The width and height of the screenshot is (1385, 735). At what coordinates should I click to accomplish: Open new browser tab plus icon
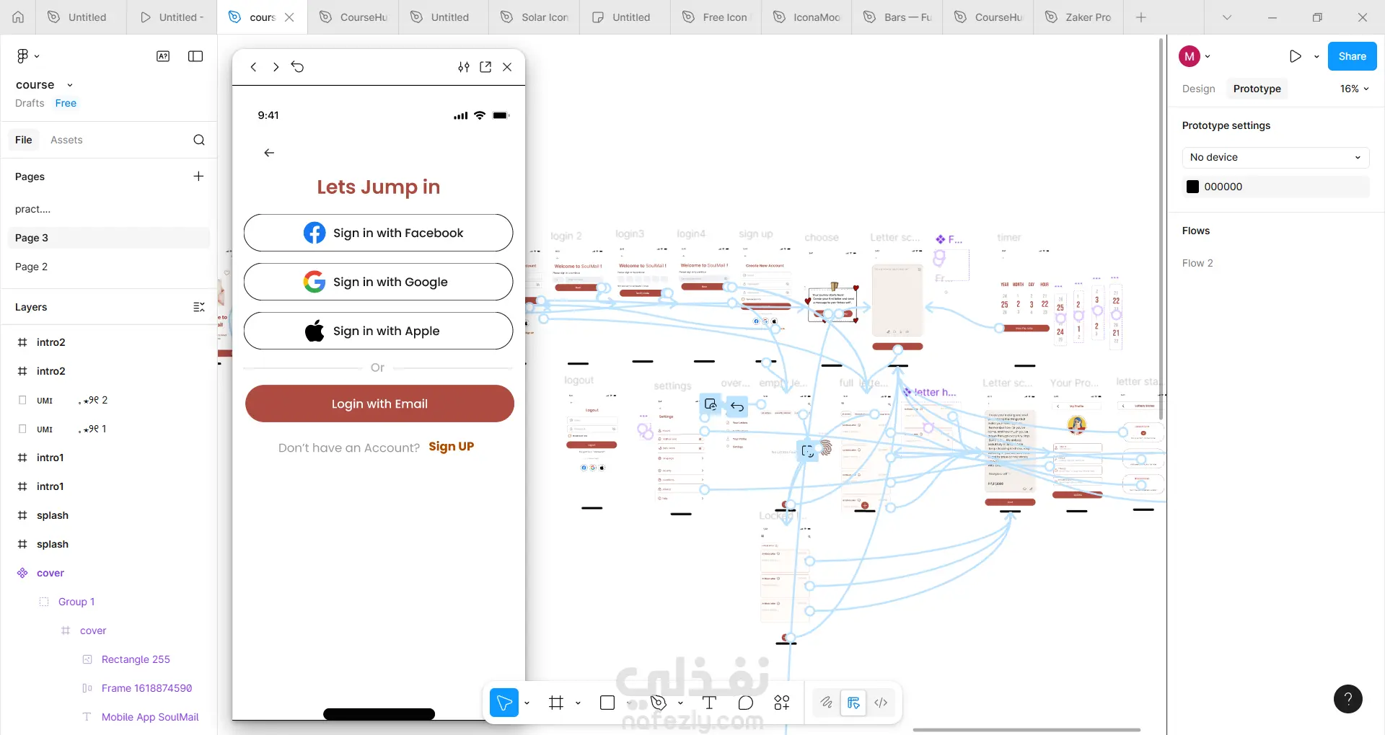click(1141, 17)
